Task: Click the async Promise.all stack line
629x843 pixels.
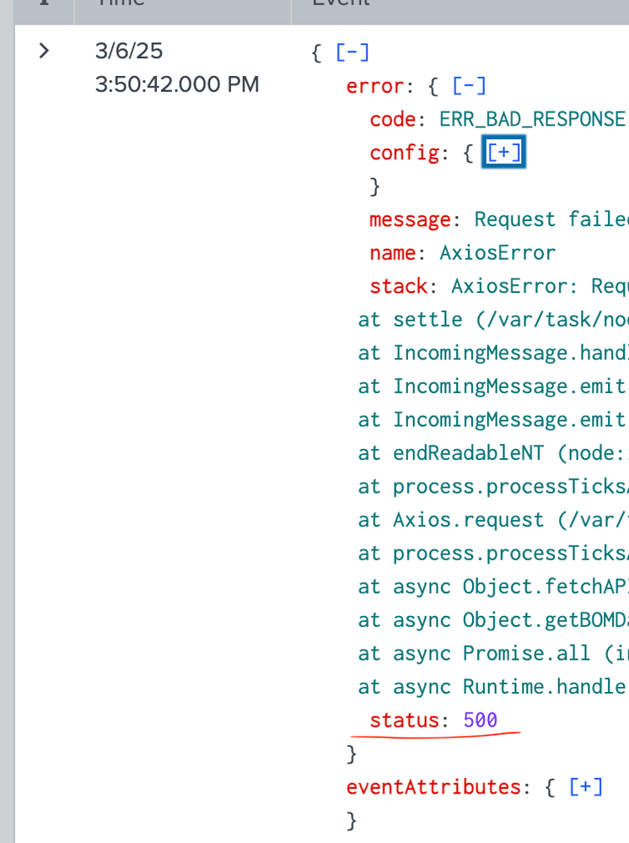Action: coord(493,653)
